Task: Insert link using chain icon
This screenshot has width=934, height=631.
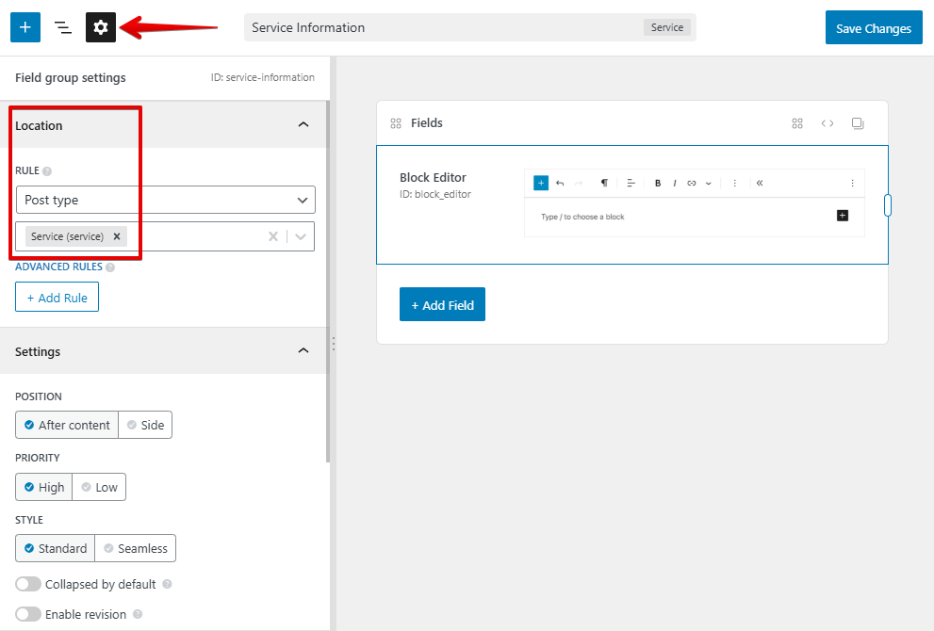Action: pyautogui.click(x=692, y=183)
